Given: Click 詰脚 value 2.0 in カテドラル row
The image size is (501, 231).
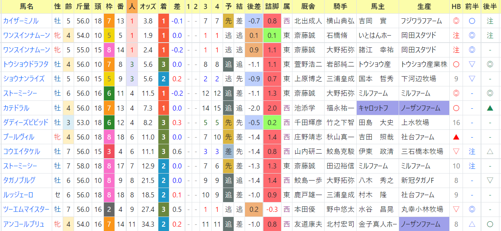Looking at the screenshot, I should (272, 108).
